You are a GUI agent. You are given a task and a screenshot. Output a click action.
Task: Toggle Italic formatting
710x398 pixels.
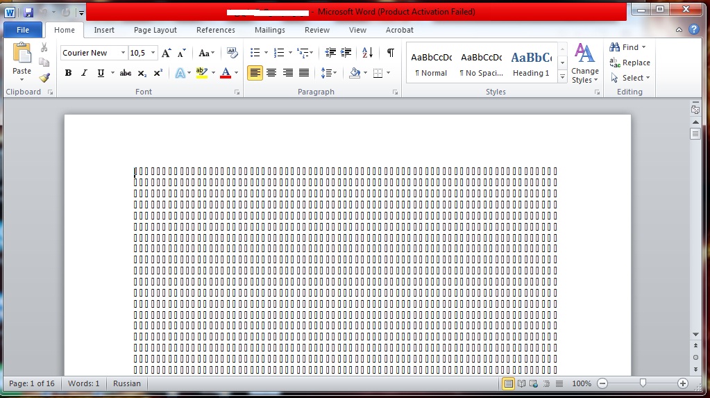pyautogui.click(x=85, y=73)
